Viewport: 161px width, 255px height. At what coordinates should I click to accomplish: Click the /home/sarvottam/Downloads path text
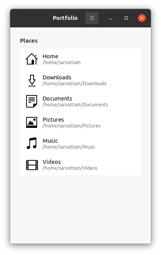74,84
